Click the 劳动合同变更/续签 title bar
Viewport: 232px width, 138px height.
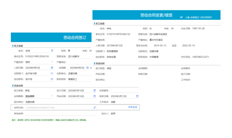click(x=156, y=15)
